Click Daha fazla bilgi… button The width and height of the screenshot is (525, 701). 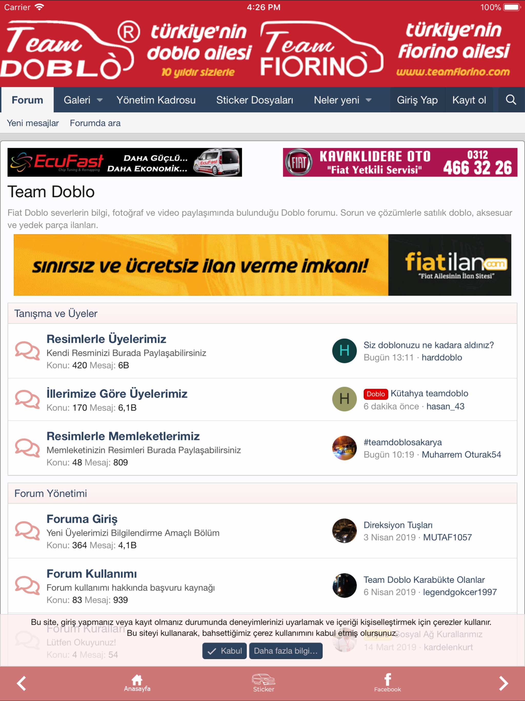click(286, 651)
